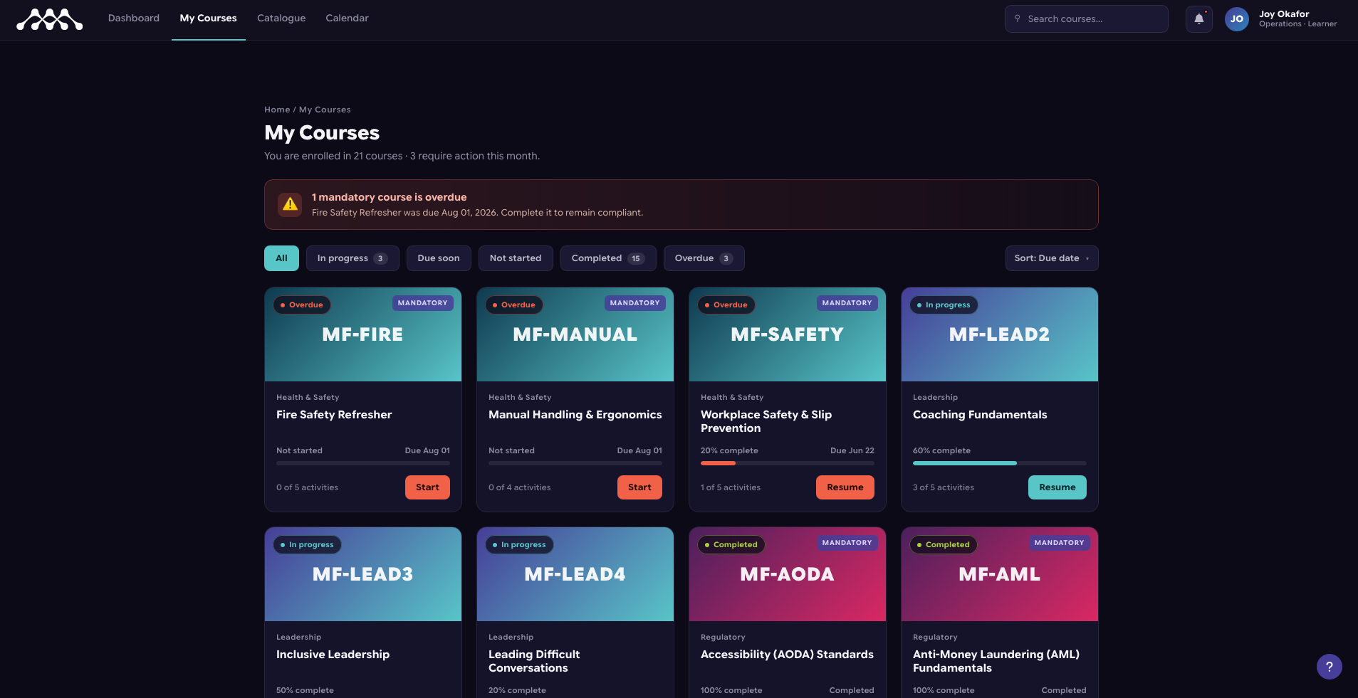This screenshot has width=1358, height=698.
Task: Click Anti-Money Laundering (AML) Fundamentals title
Action: click(996, 661)
